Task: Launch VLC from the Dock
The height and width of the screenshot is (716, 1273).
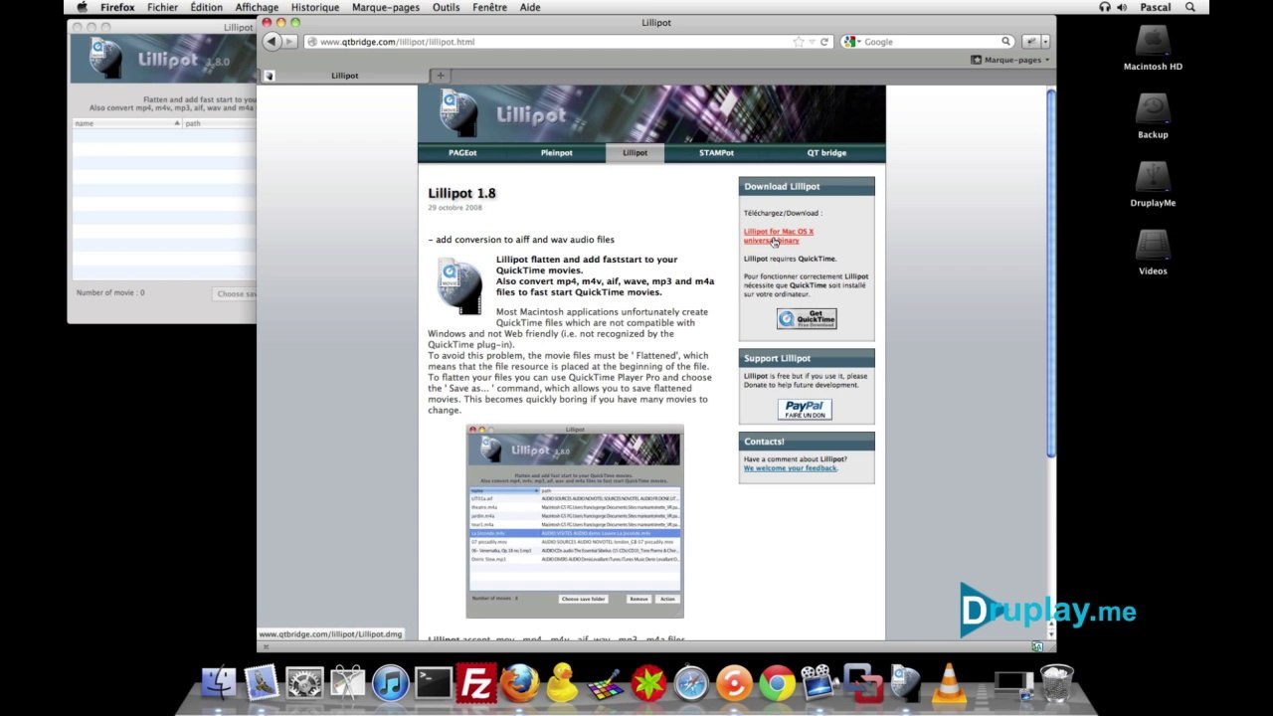Action: click(x=950, y=682)
